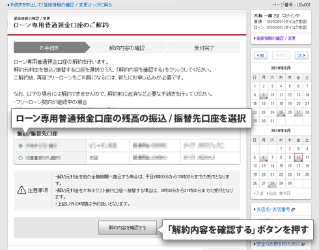Click the 2010年8月 calendar heading
This screenshot has height=250, width=319.
tap(281, 68)
